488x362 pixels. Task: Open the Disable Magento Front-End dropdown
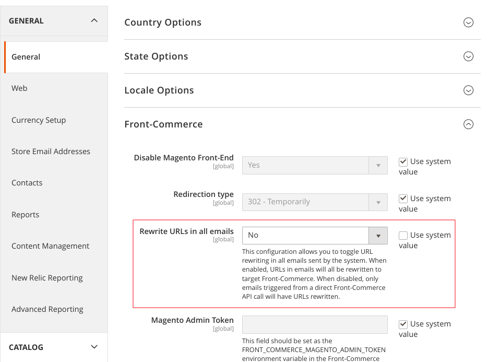point(315,165)
